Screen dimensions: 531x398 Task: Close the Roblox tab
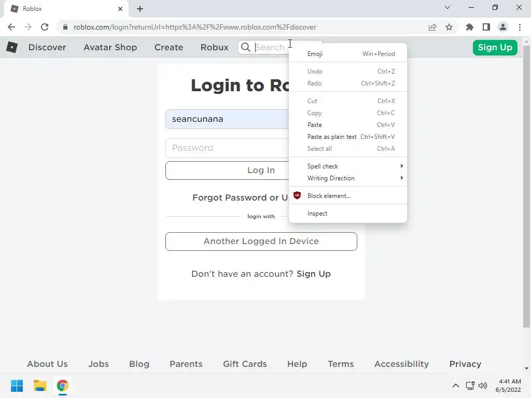click(120, 9)
